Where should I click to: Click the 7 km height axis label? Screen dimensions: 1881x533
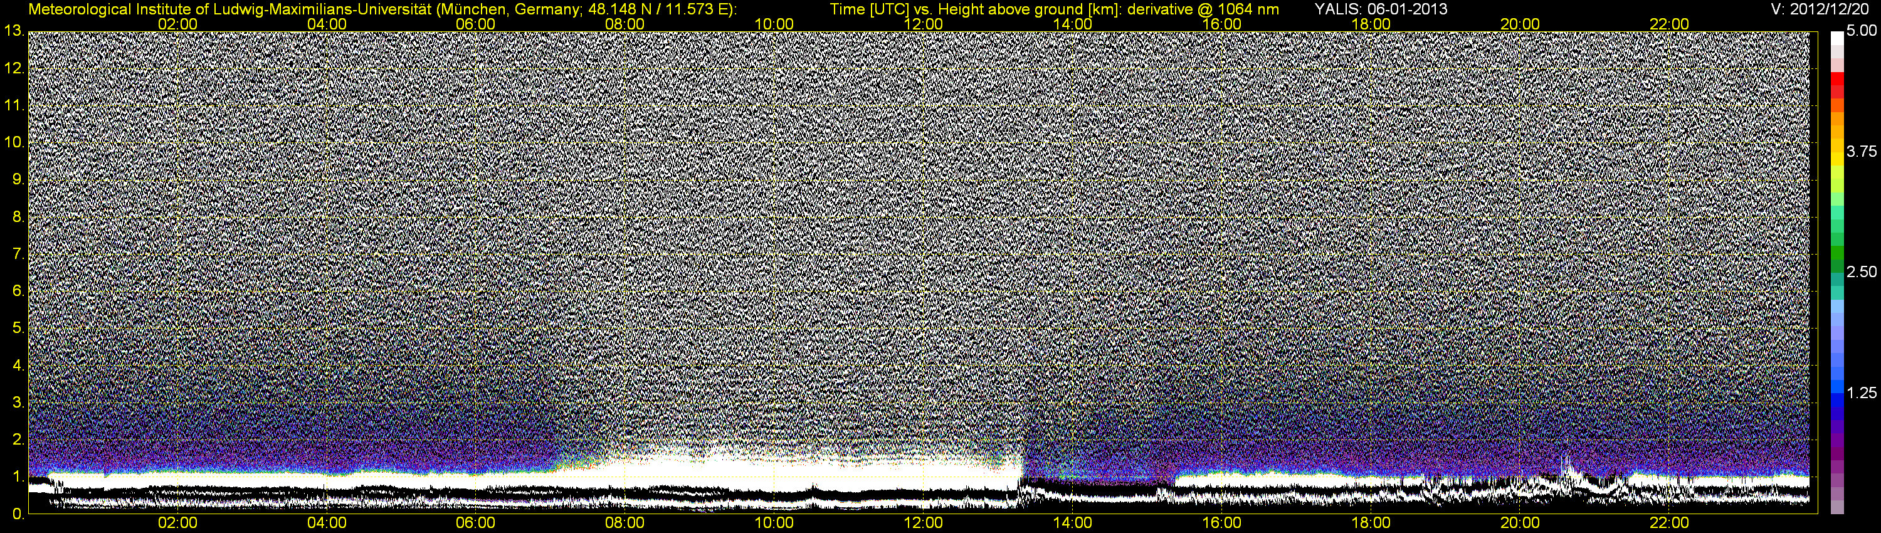pos(18,254)
